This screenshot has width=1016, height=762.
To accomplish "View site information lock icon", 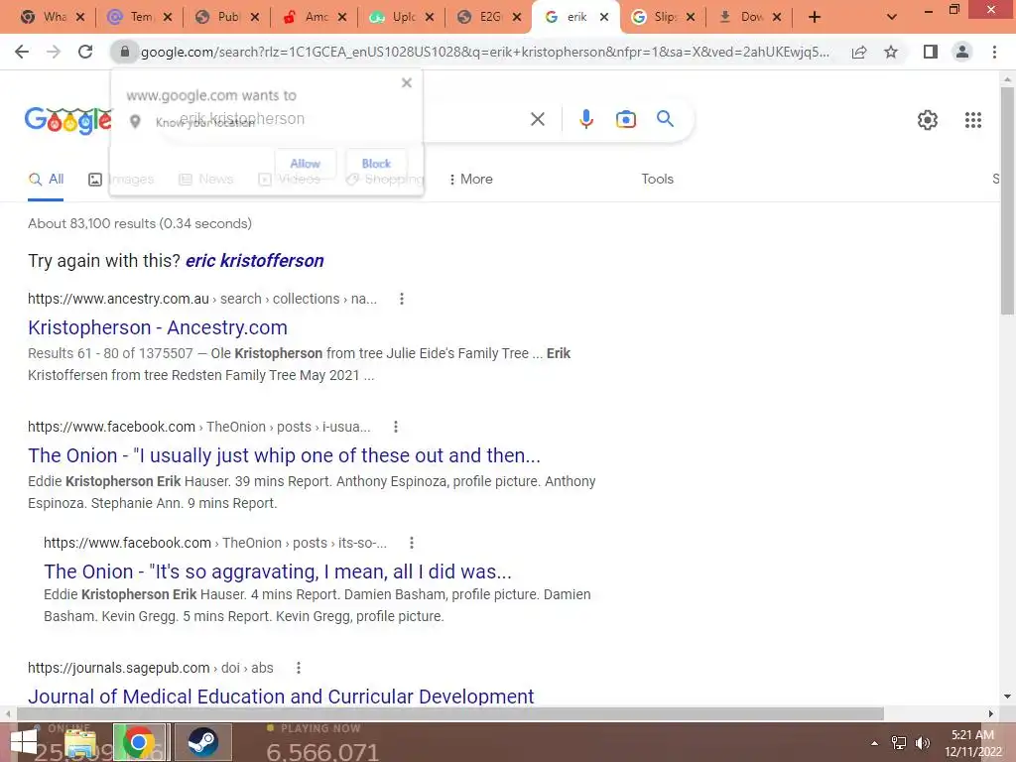I will 125,52.
